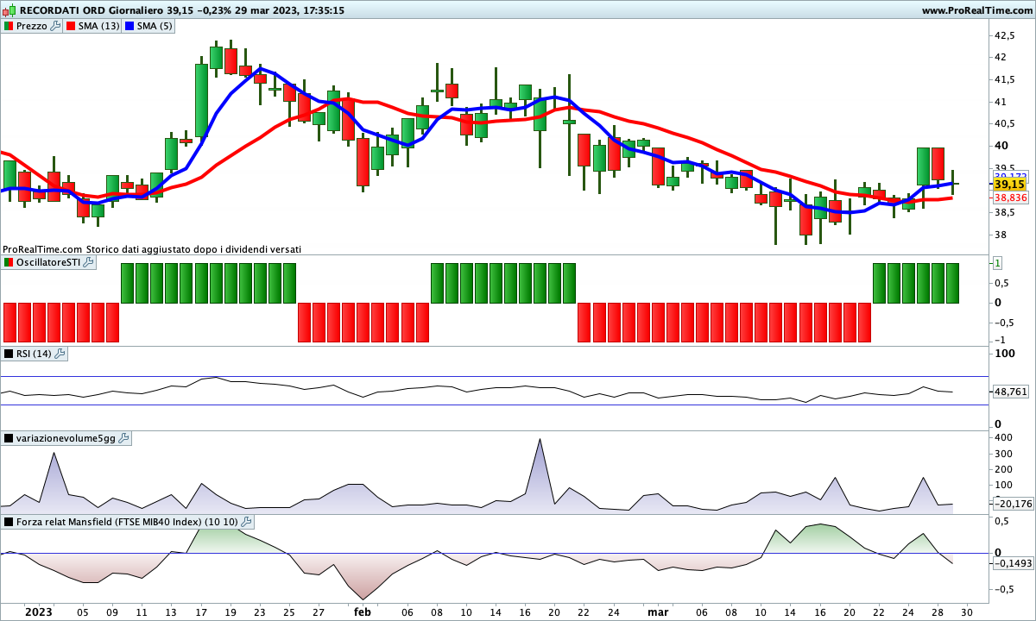Click the feb month label on time axis
The width and height of the screenshot is (1036, 621).
pos(363,612)
